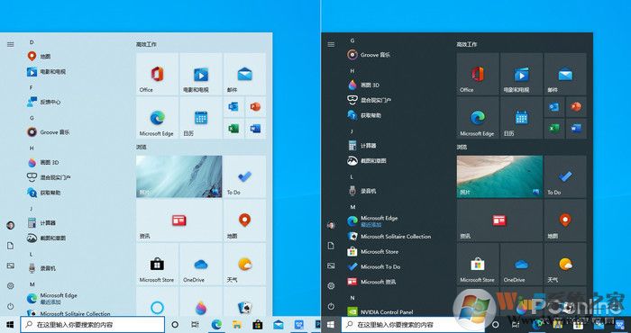Image resolution: width=631 pixels, height=333 pixels.
Task: Open To Do tile in light Start menu
Action: pos(244,176)
